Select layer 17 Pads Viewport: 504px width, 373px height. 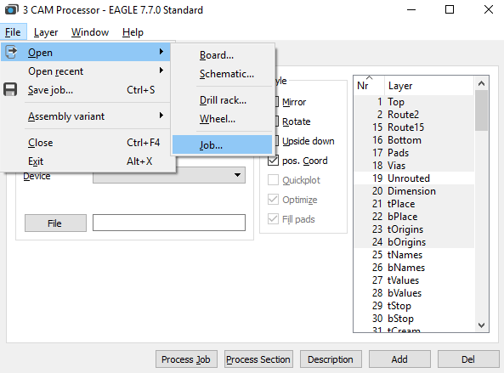pos(414,153)
